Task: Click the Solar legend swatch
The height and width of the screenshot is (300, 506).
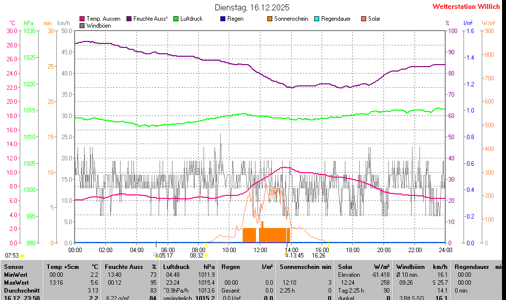Action: (x=364, y=19)
